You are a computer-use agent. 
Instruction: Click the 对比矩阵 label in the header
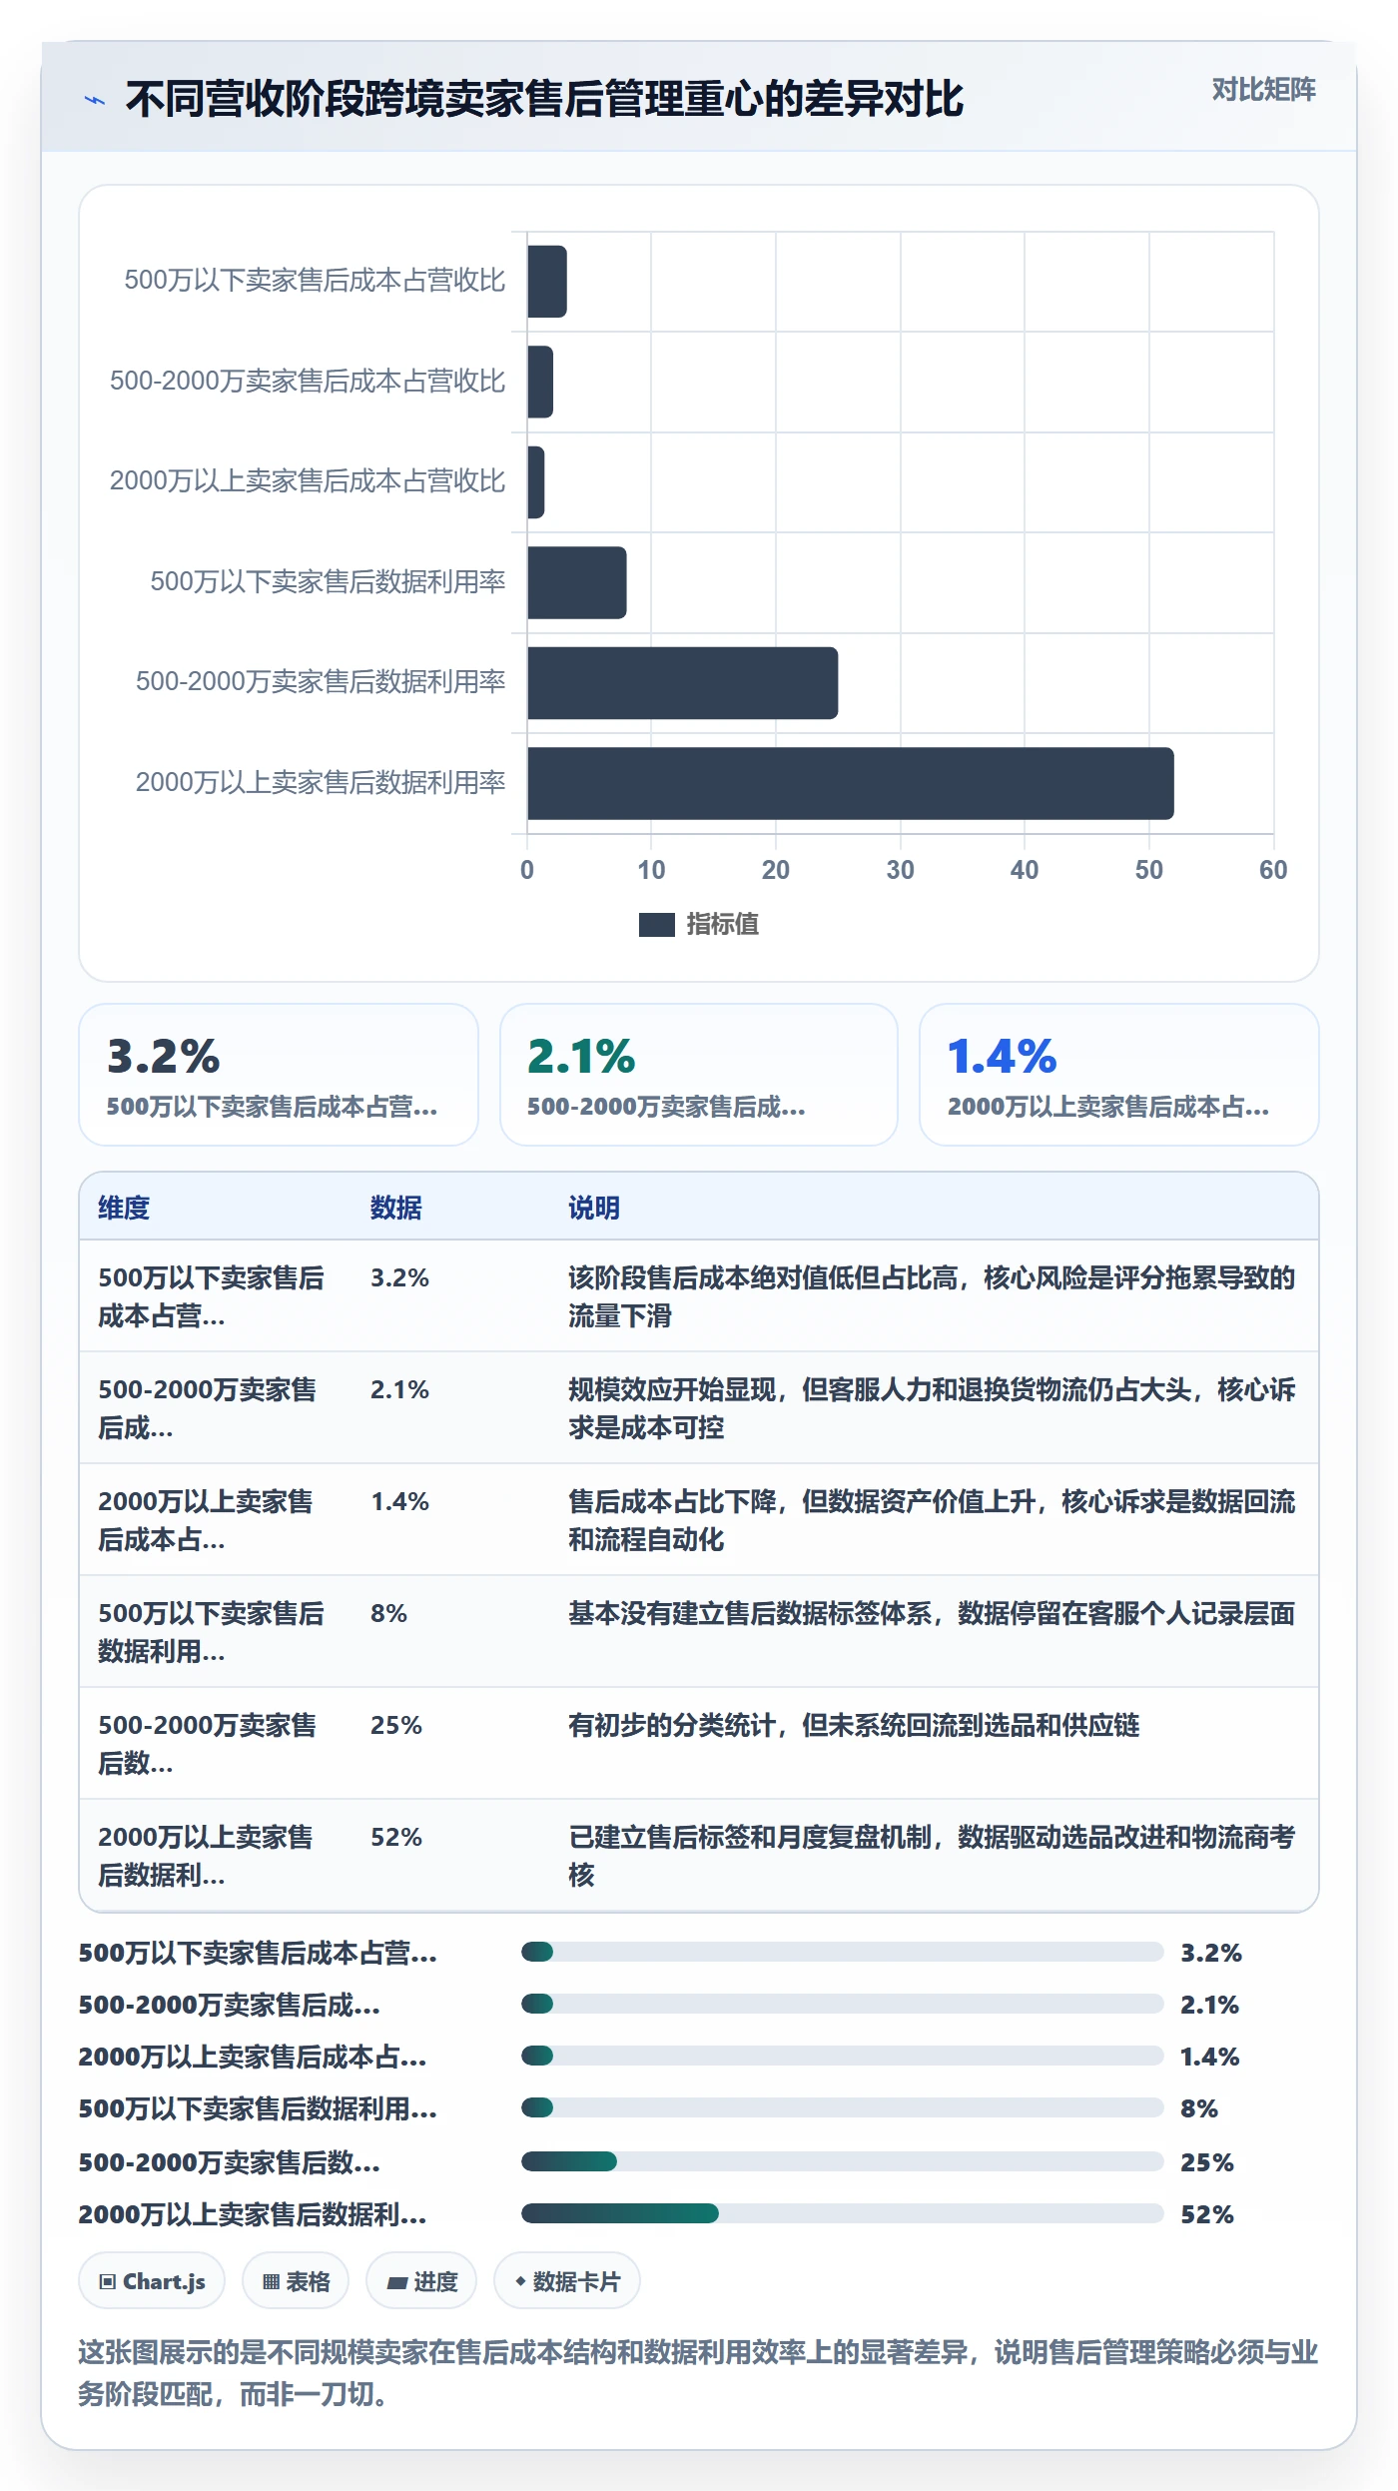tap(1263, 90)
